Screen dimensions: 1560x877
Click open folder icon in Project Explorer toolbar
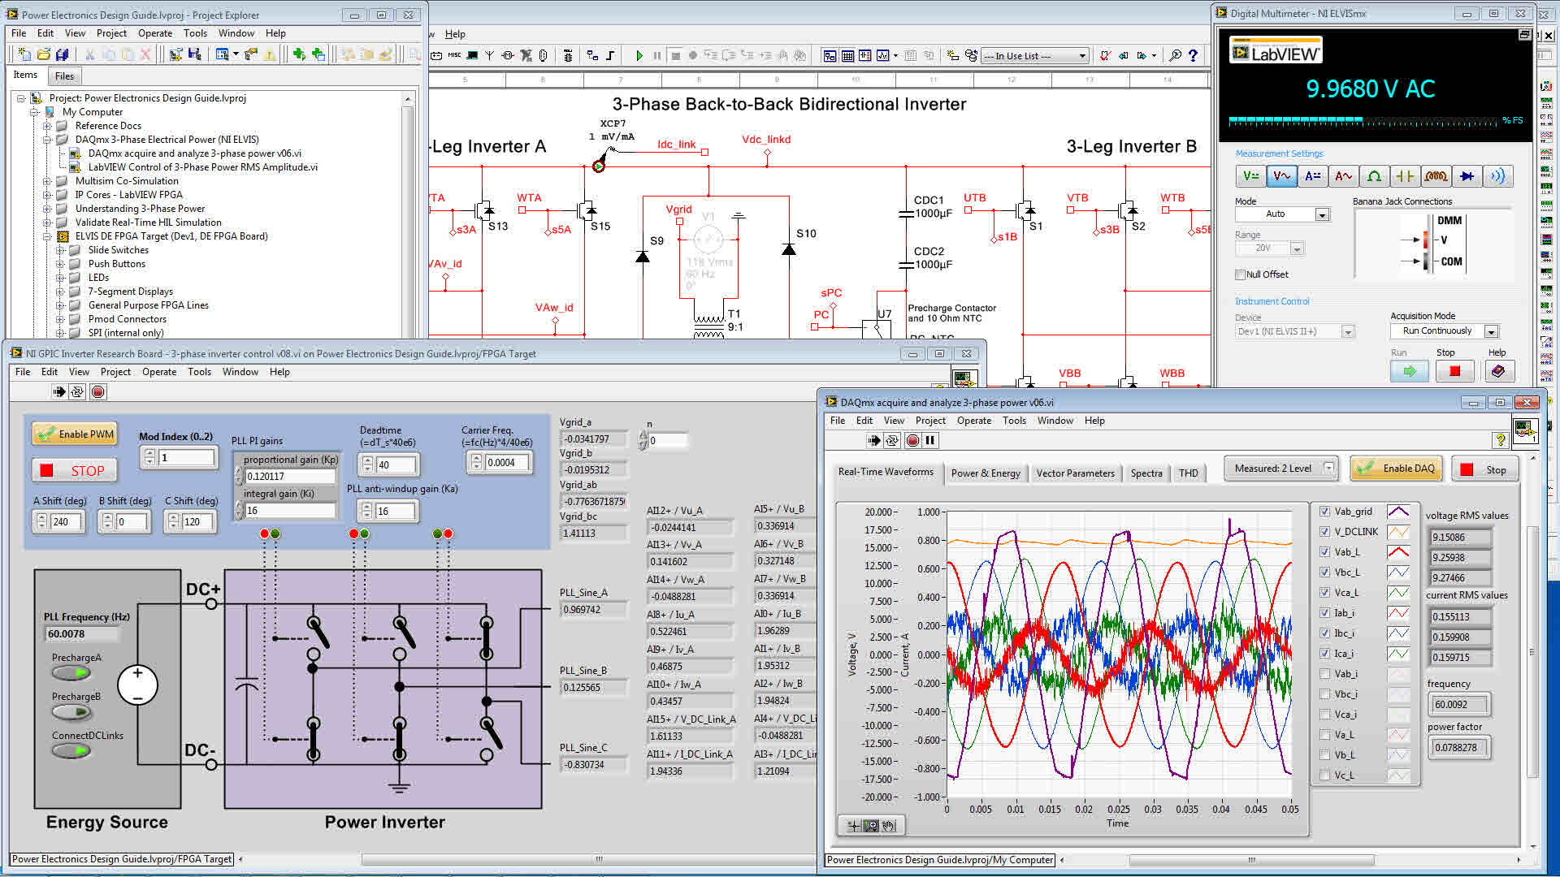[43, 54]
